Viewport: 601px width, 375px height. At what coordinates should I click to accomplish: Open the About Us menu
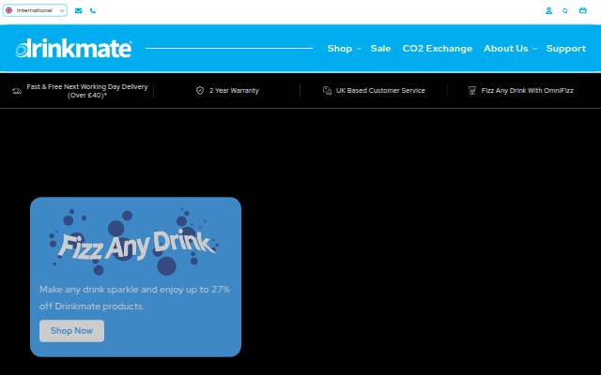click(506, 49)
